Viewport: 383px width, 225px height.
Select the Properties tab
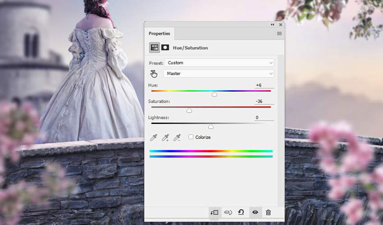pos(159,34)
